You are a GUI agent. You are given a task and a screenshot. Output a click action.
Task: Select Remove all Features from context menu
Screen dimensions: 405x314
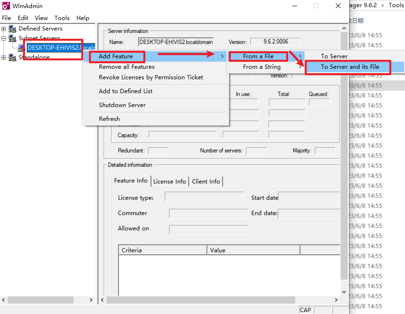(x=127, y=67)
